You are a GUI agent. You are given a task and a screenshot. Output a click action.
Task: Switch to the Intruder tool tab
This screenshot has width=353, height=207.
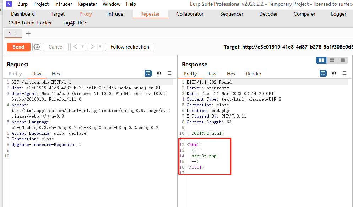[x=116, y=14]
